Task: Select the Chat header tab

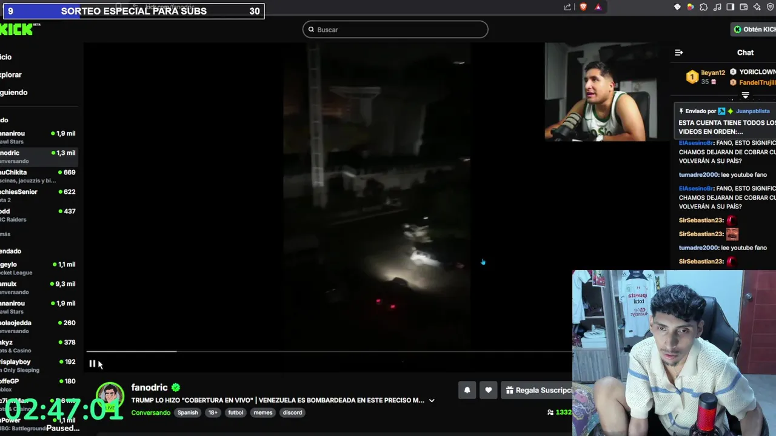Action: (x=745, y=53)
